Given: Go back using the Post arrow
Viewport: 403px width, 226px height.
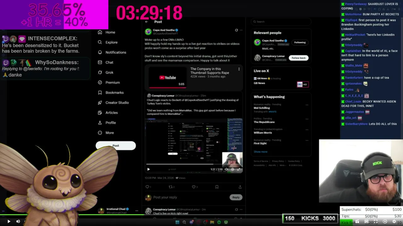Looking at the screenshot, I should pos(147,22).
